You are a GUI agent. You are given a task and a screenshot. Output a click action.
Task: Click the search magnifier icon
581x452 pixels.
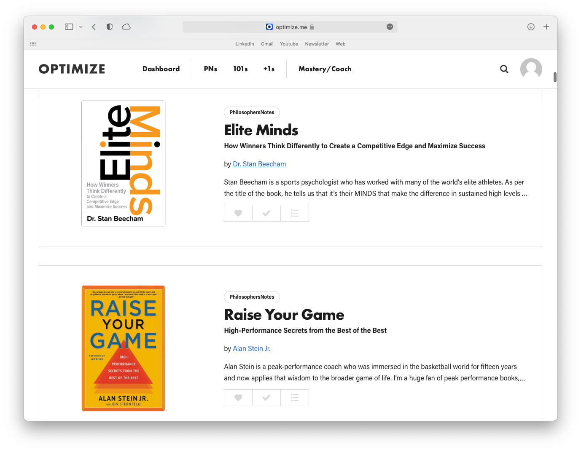click(x=504, y=69)
